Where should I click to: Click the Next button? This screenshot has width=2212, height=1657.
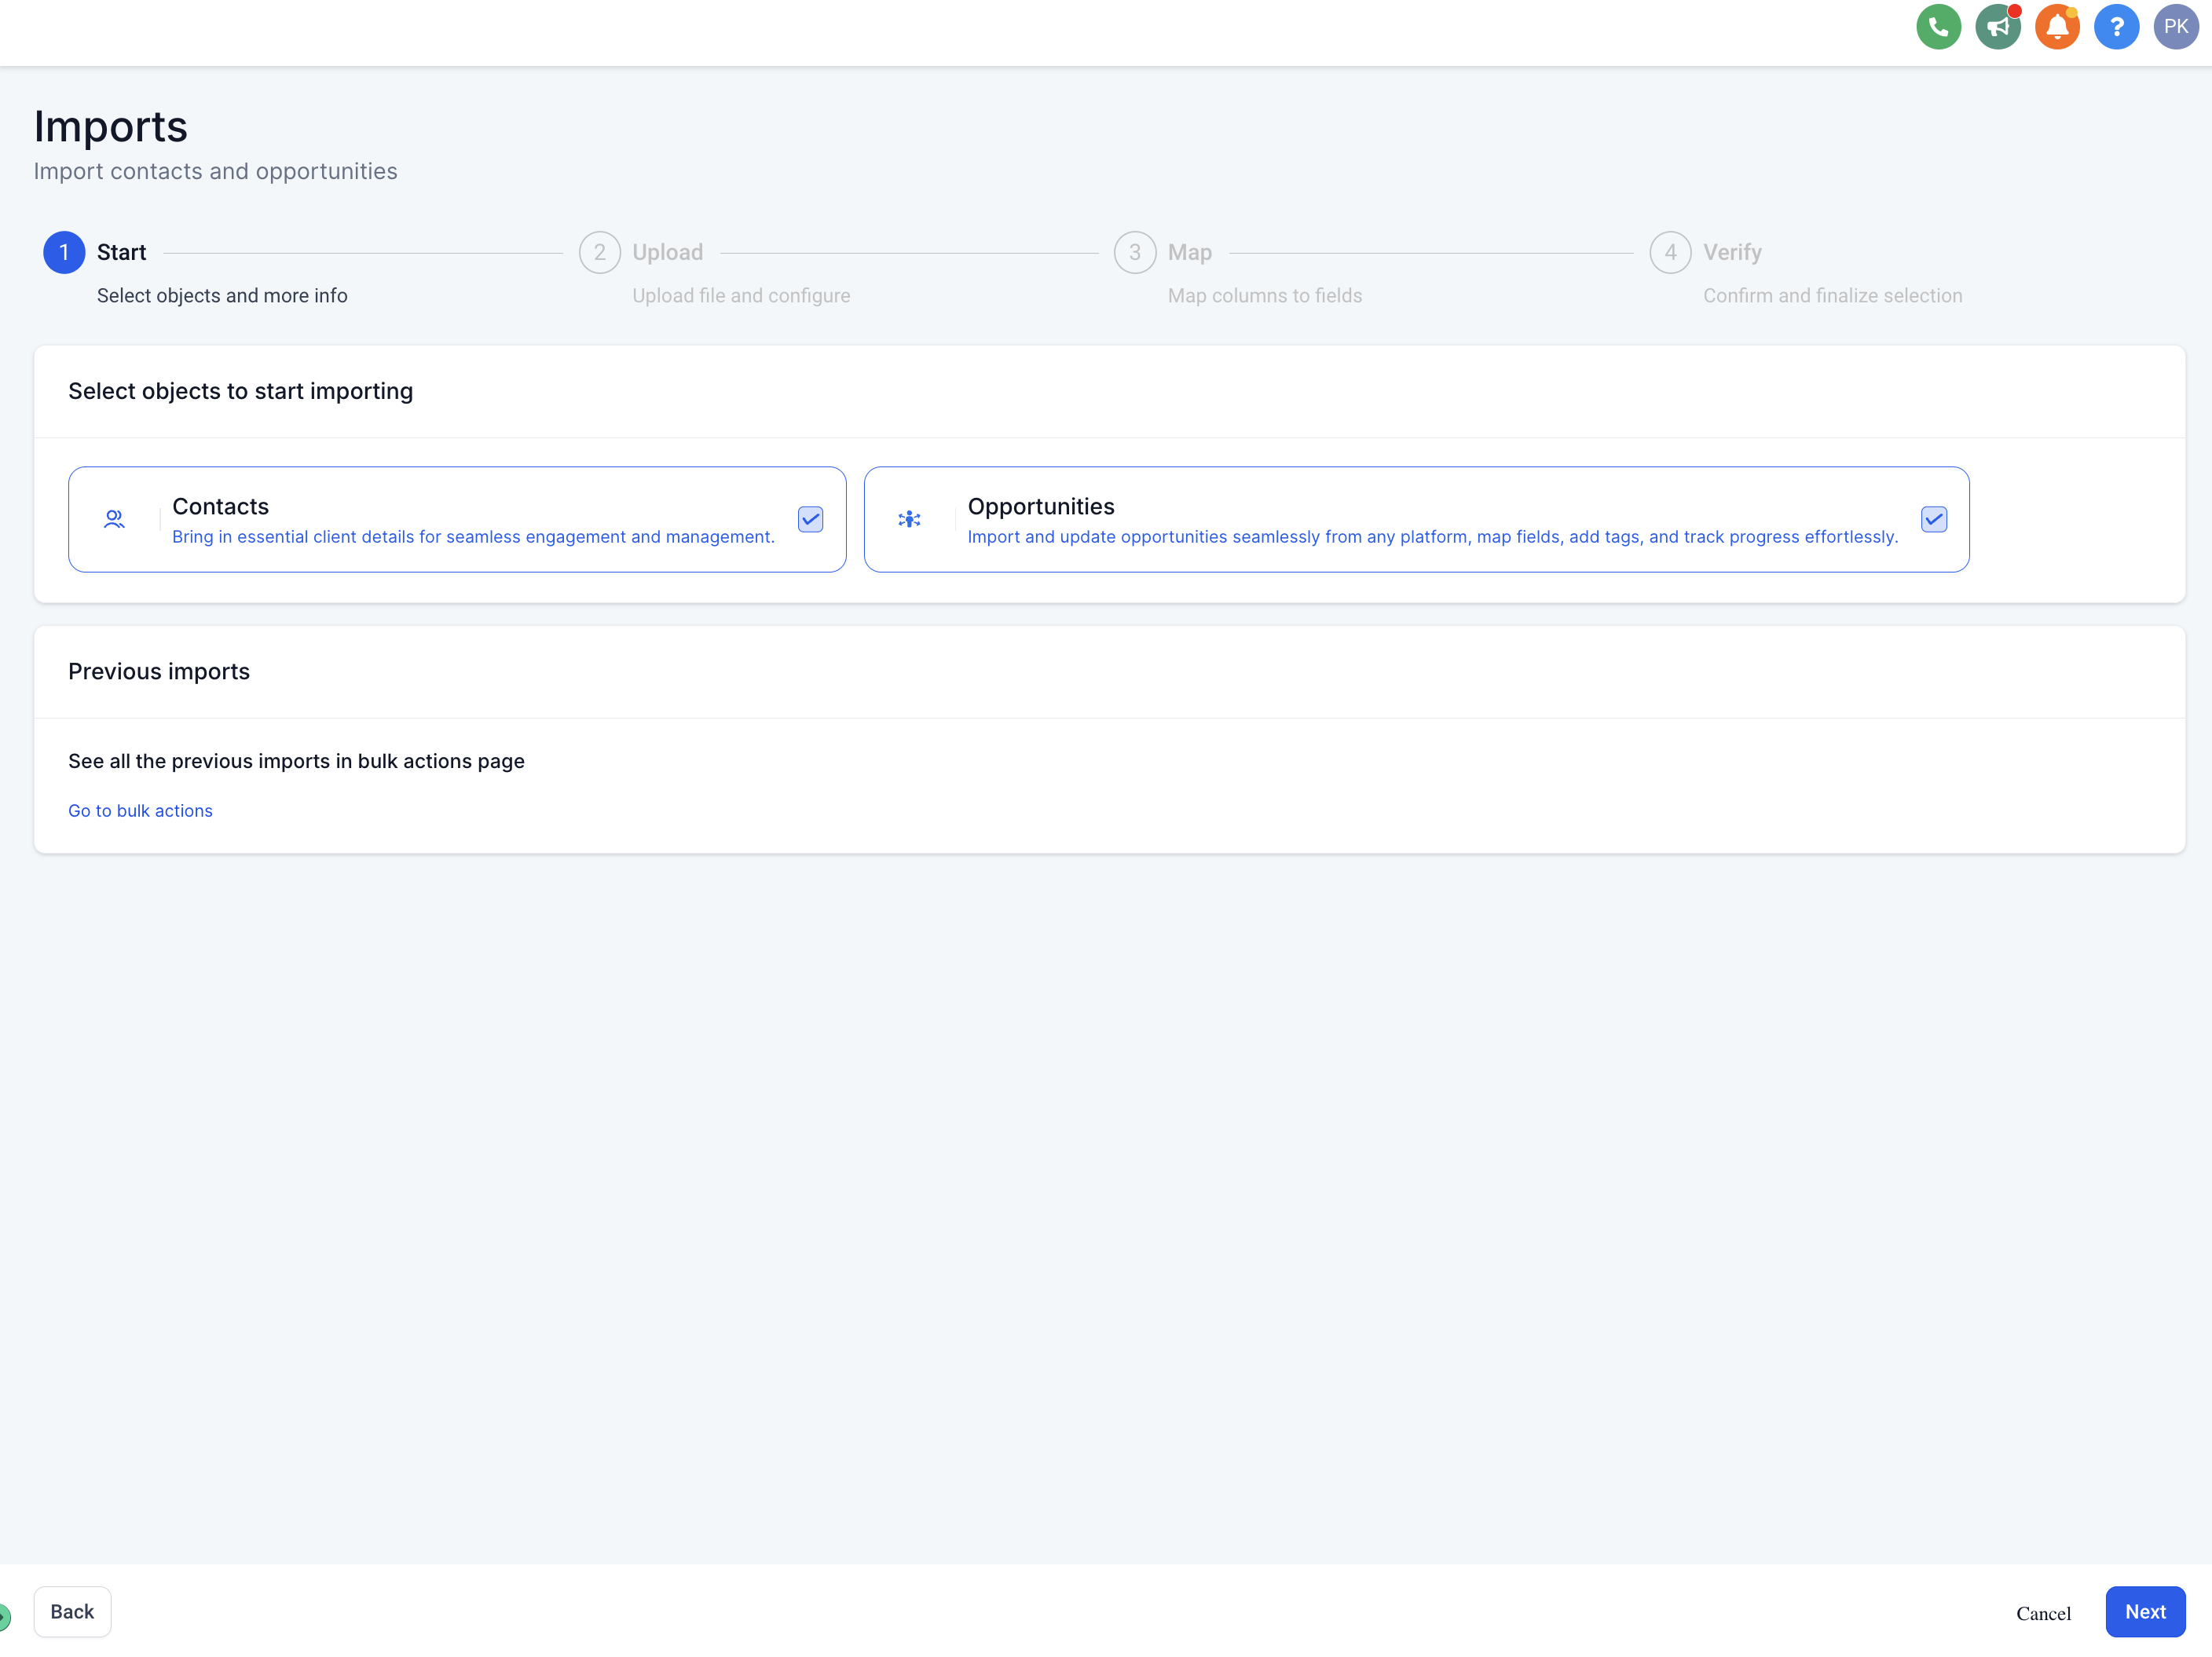coord(2145,1611)
